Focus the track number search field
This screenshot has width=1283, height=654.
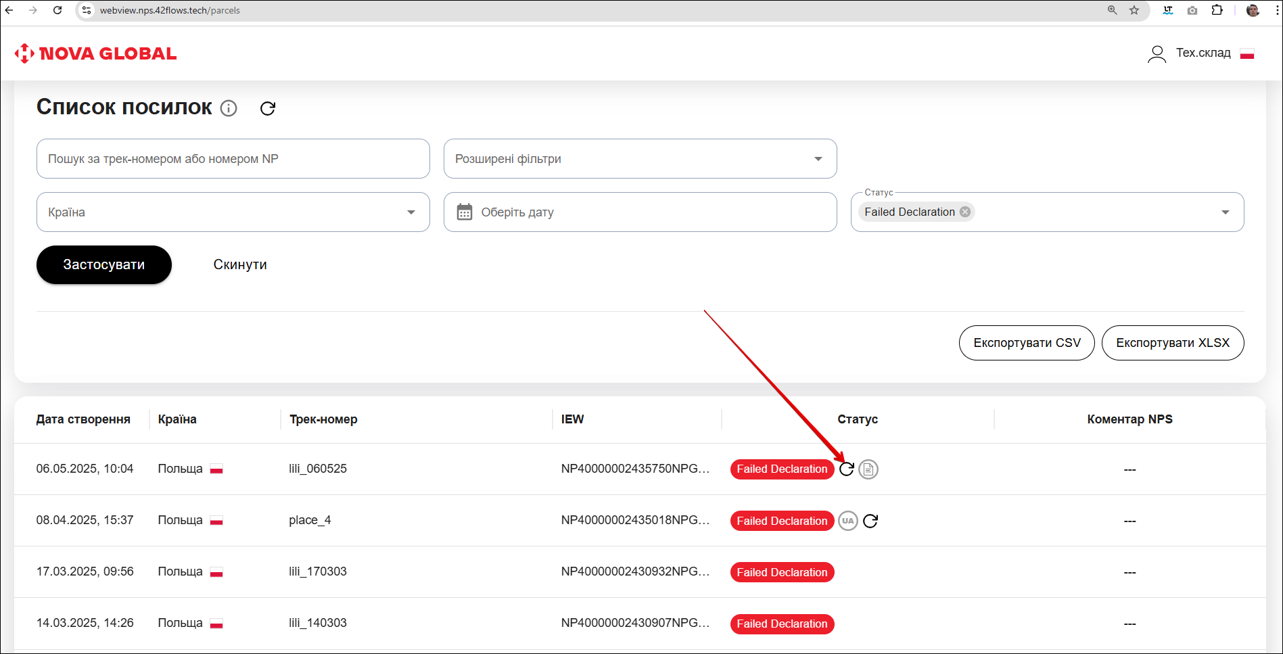click(x=233, y=159)
